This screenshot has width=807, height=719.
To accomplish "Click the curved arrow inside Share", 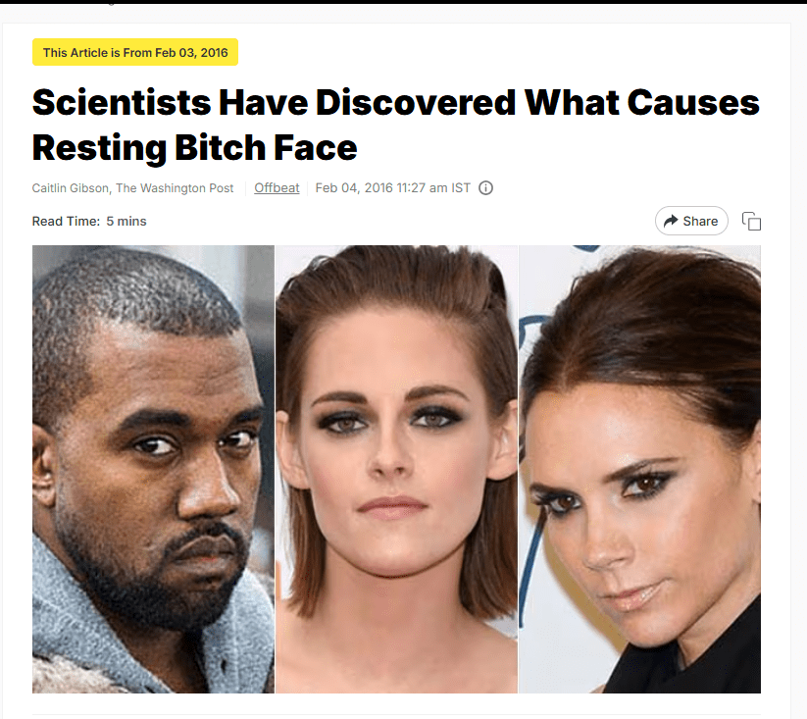I will pos(671,221).
